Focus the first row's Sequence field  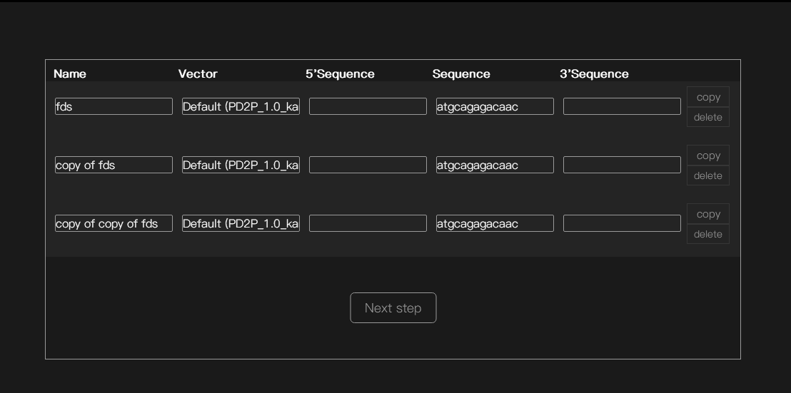pyautogui.click(x=495, y=106)
